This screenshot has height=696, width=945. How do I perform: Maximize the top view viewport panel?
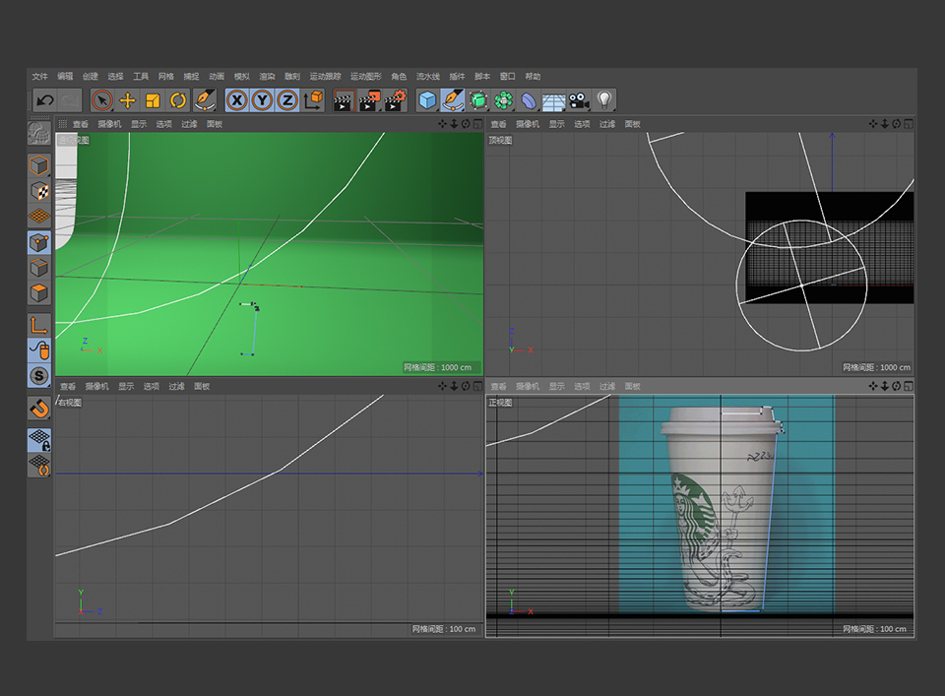point(909,123)
